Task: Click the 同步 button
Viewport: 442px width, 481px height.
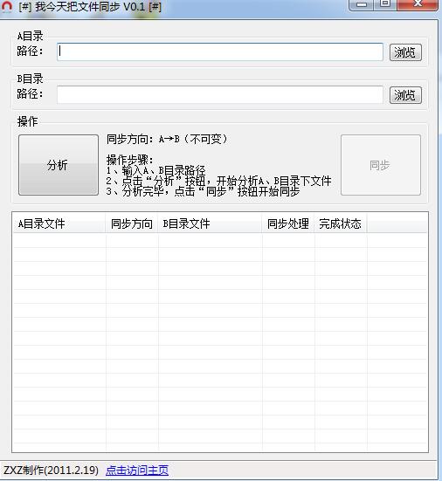Action: (381, 165)
